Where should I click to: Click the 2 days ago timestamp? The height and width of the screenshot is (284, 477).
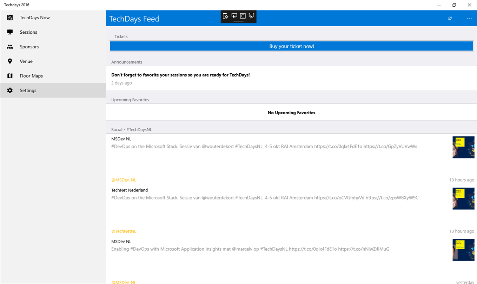pyautogui.click(x=121, y=83)
